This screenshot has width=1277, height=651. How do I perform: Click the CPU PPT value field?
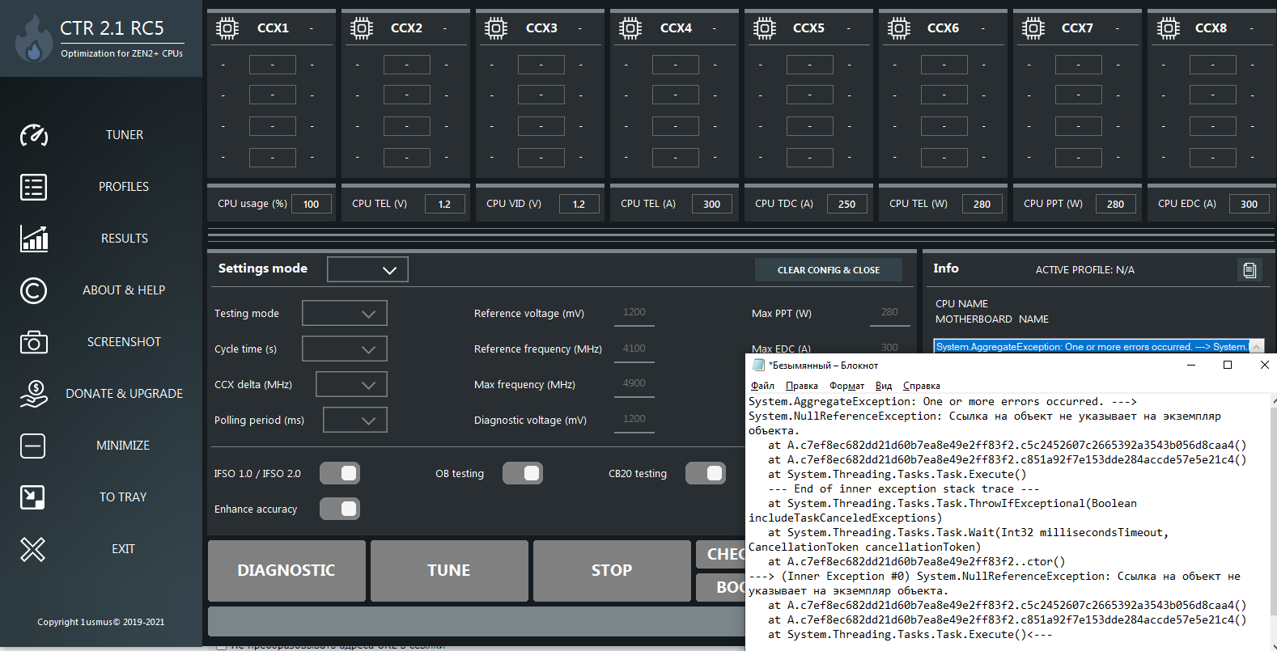pos(1116,204)
